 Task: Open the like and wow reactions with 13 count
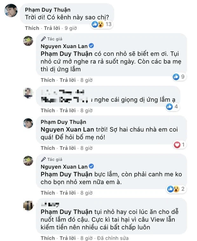click(102, 24)
